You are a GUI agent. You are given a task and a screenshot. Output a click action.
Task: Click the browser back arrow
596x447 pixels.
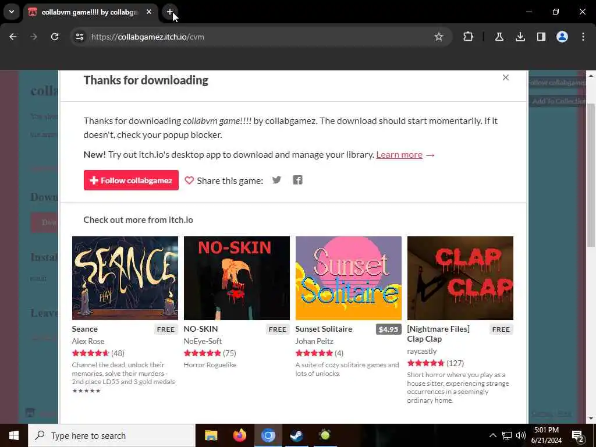coord(13,37)
